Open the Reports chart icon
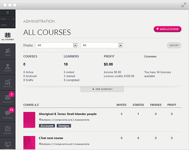Screen dimensions: 189x150 coord(7,82)
